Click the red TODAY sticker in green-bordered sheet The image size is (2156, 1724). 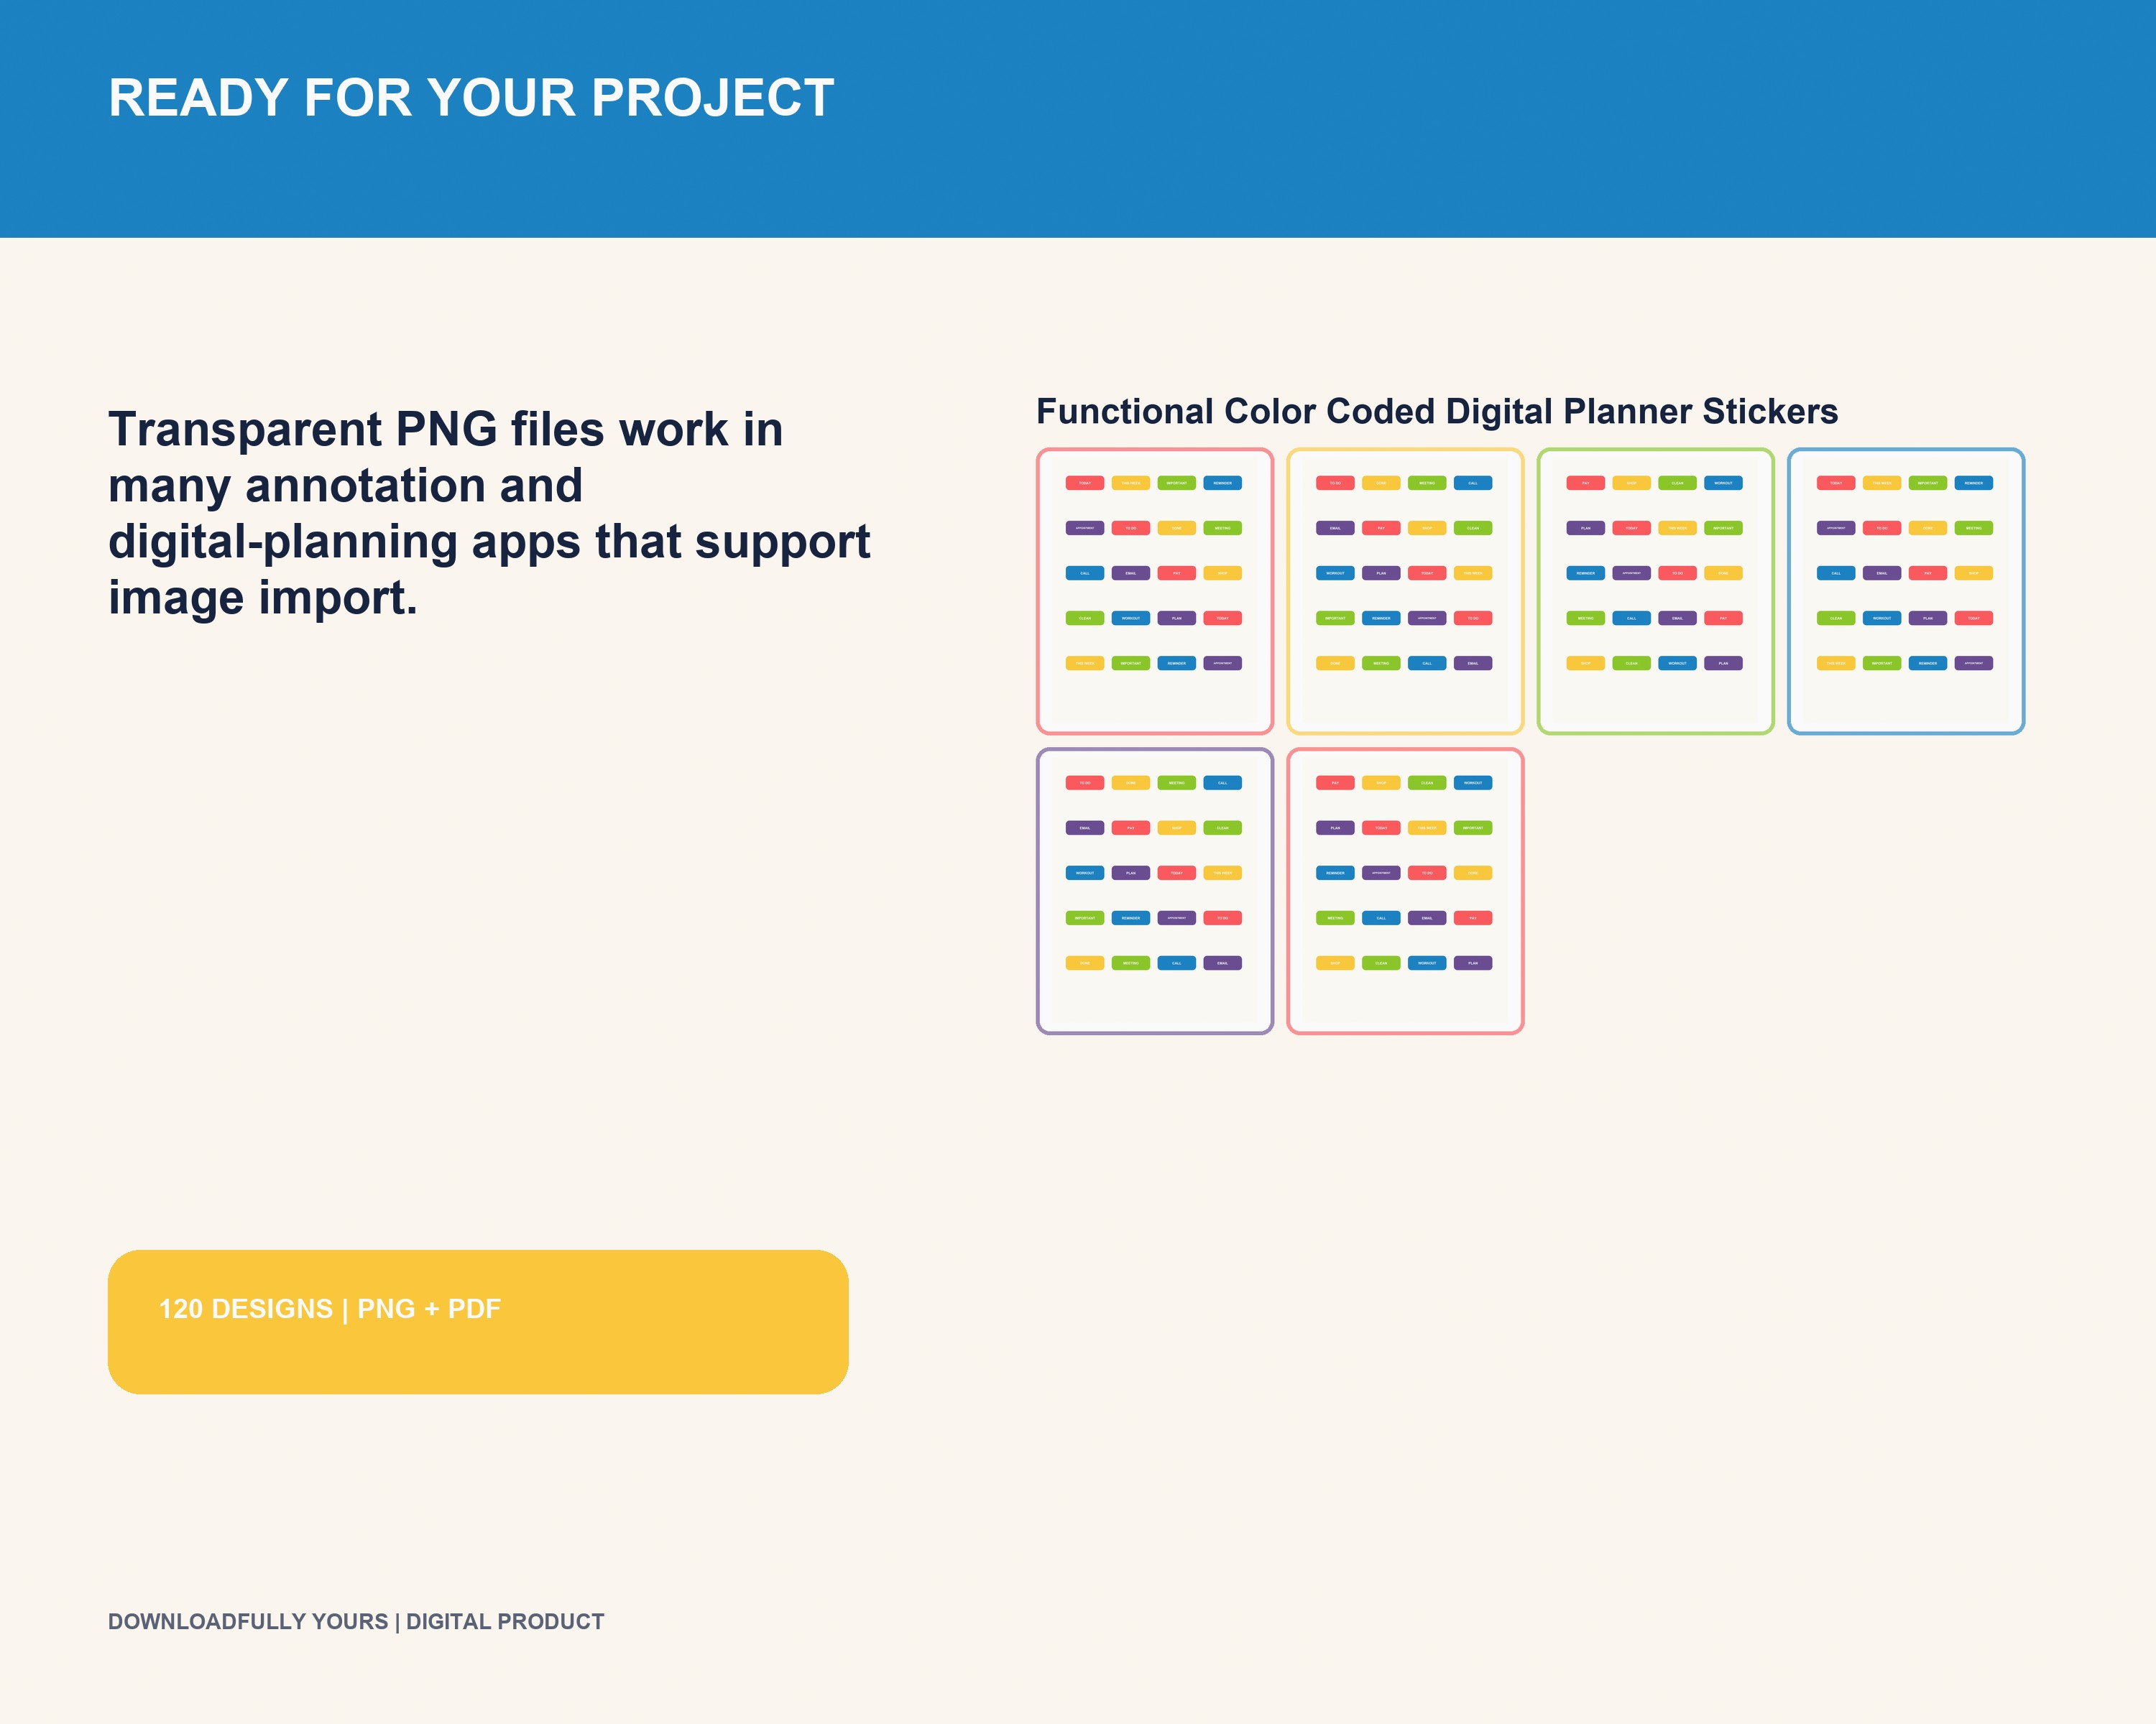click(x=1631, y=528)
